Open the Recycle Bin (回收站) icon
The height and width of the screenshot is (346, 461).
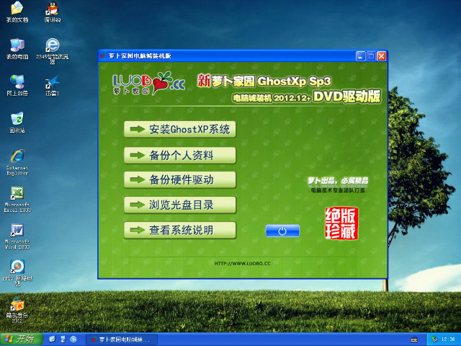(x=17, y=119)
